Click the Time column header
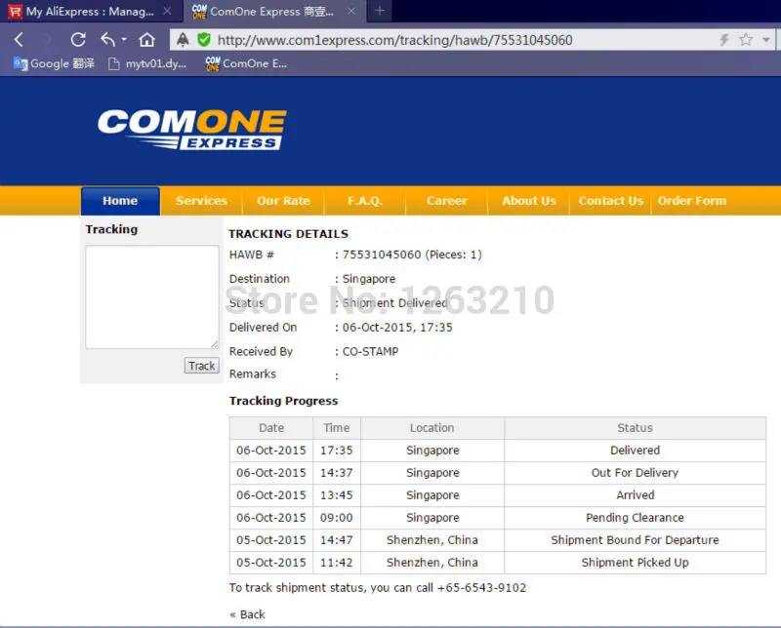 tap(337, 428)
